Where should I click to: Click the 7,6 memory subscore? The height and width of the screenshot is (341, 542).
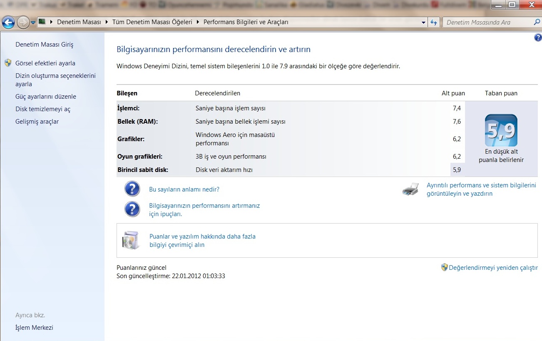(x=457, y=122)
